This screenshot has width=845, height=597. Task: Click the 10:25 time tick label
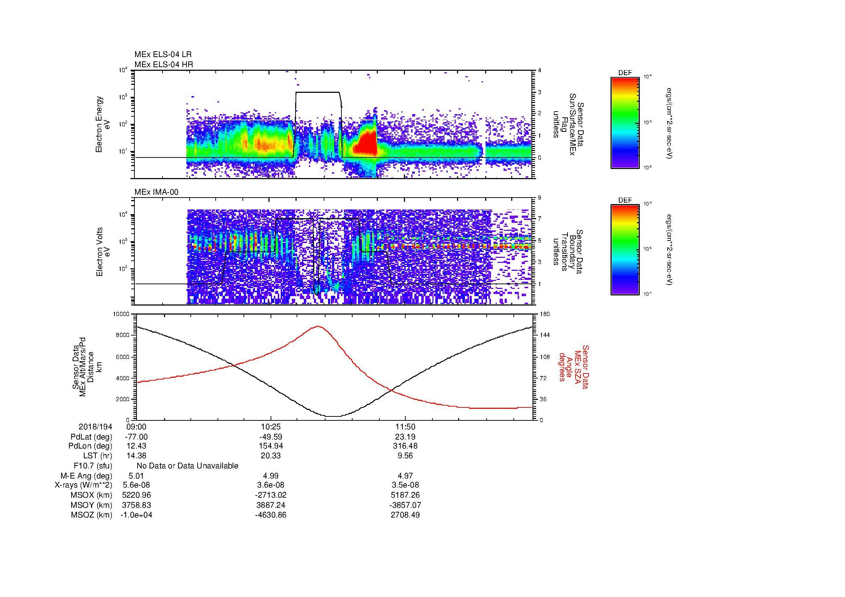pyautogui.click(x=271, y=427)
